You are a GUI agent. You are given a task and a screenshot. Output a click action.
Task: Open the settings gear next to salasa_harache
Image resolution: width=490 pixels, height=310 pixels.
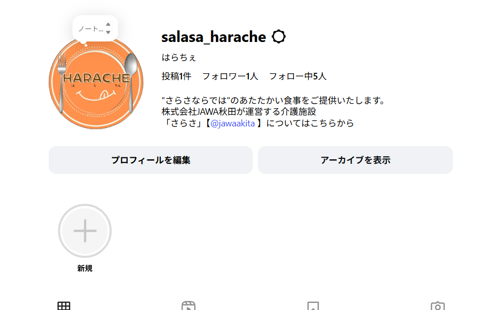coord(278,36)
